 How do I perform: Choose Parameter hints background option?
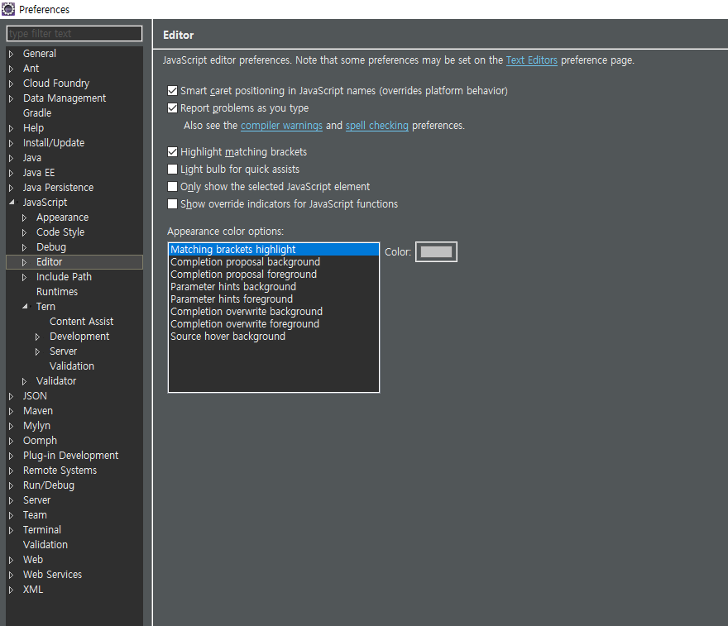click(x=274, y=287)
